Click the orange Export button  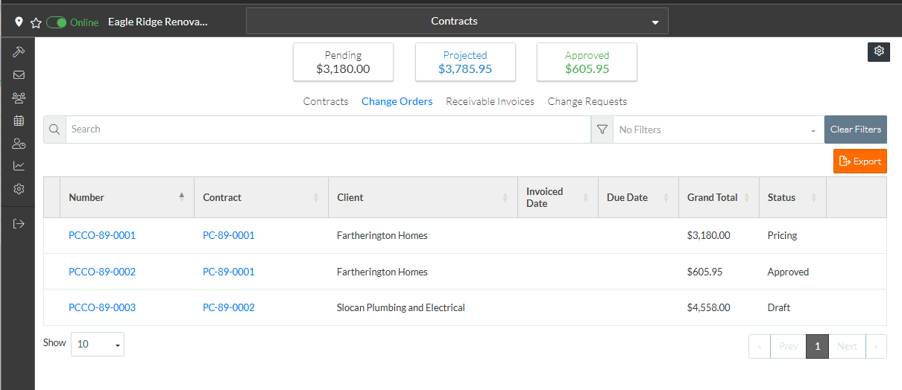point(860,162)
